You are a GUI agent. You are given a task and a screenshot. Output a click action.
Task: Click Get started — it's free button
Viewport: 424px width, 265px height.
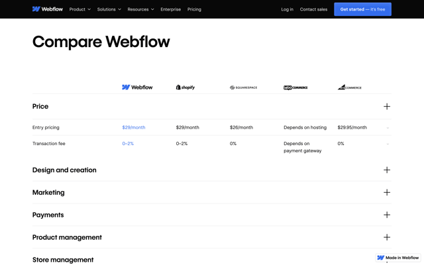pos(362,9)
